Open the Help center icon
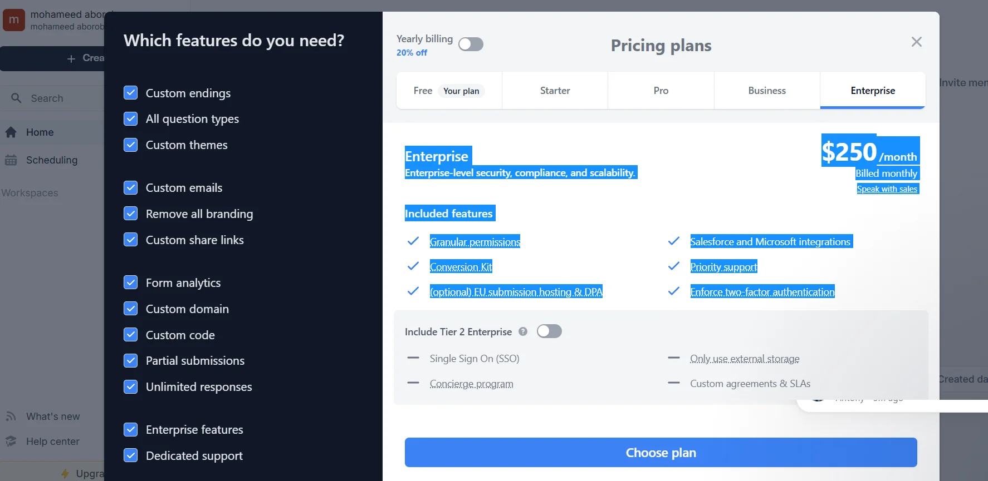 (x=11, y=442)
